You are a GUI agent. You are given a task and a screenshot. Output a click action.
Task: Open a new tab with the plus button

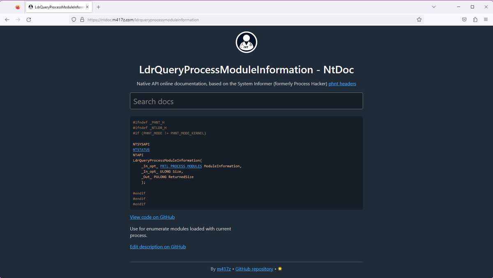click(98, 7)
